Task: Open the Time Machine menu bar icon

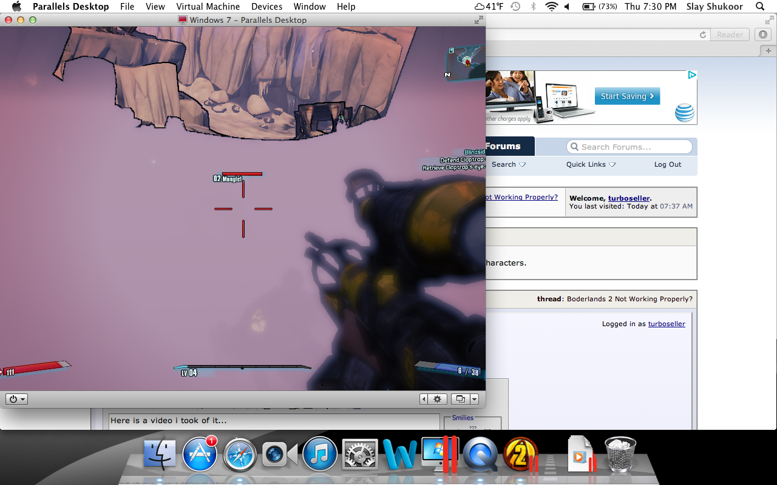Action: tap(515, 7)
